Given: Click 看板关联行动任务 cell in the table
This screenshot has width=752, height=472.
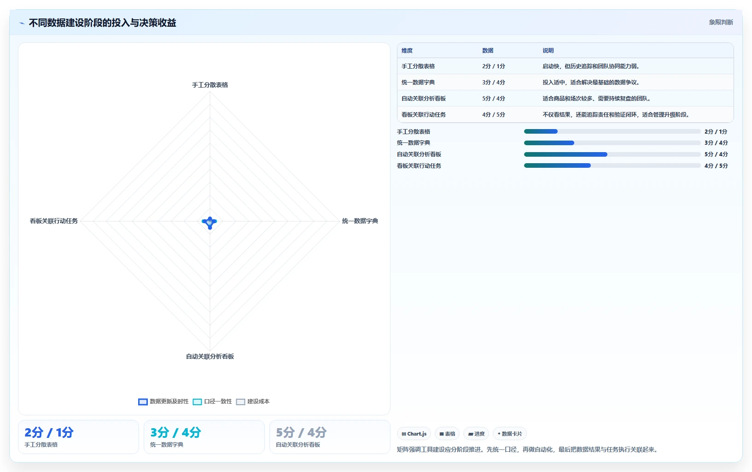Looking at the screenshot, I should [424, 115].
